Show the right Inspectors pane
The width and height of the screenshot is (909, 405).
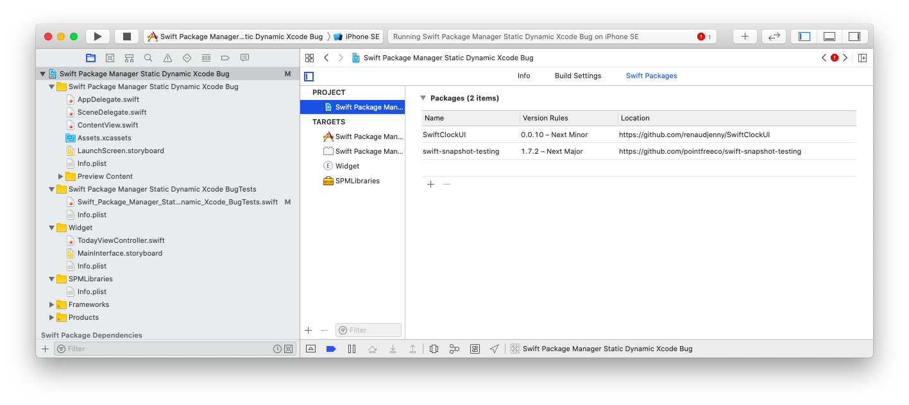tap(854, 37)
